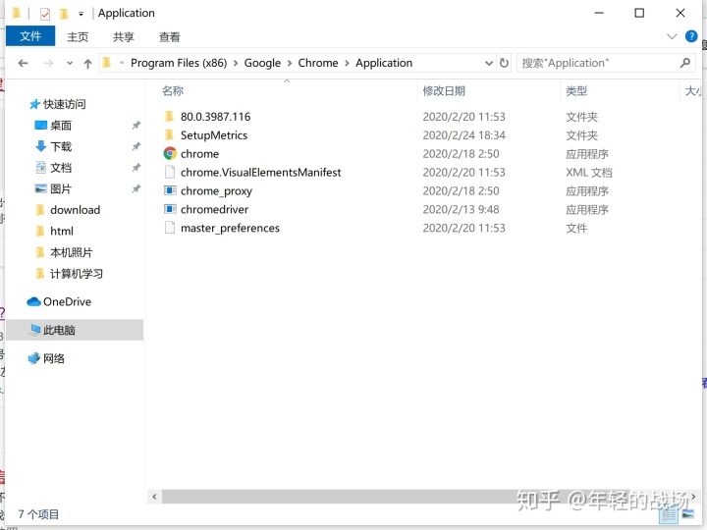Sort by the 类型 column header
Screen dimensions: 707x530
576,91
